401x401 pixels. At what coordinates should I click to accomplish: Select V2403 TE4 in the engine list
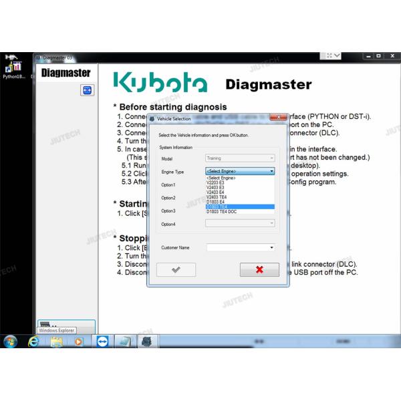coord(218,197)
